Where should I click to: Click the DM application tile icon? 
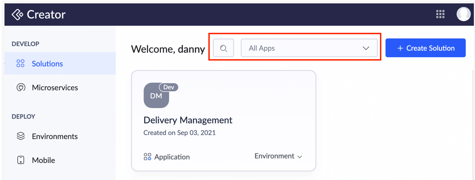156,95
